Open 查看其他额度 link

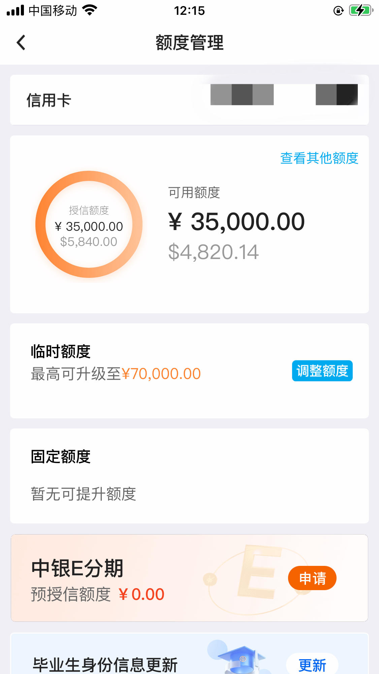pyautogui.click(x=319, y=158)
